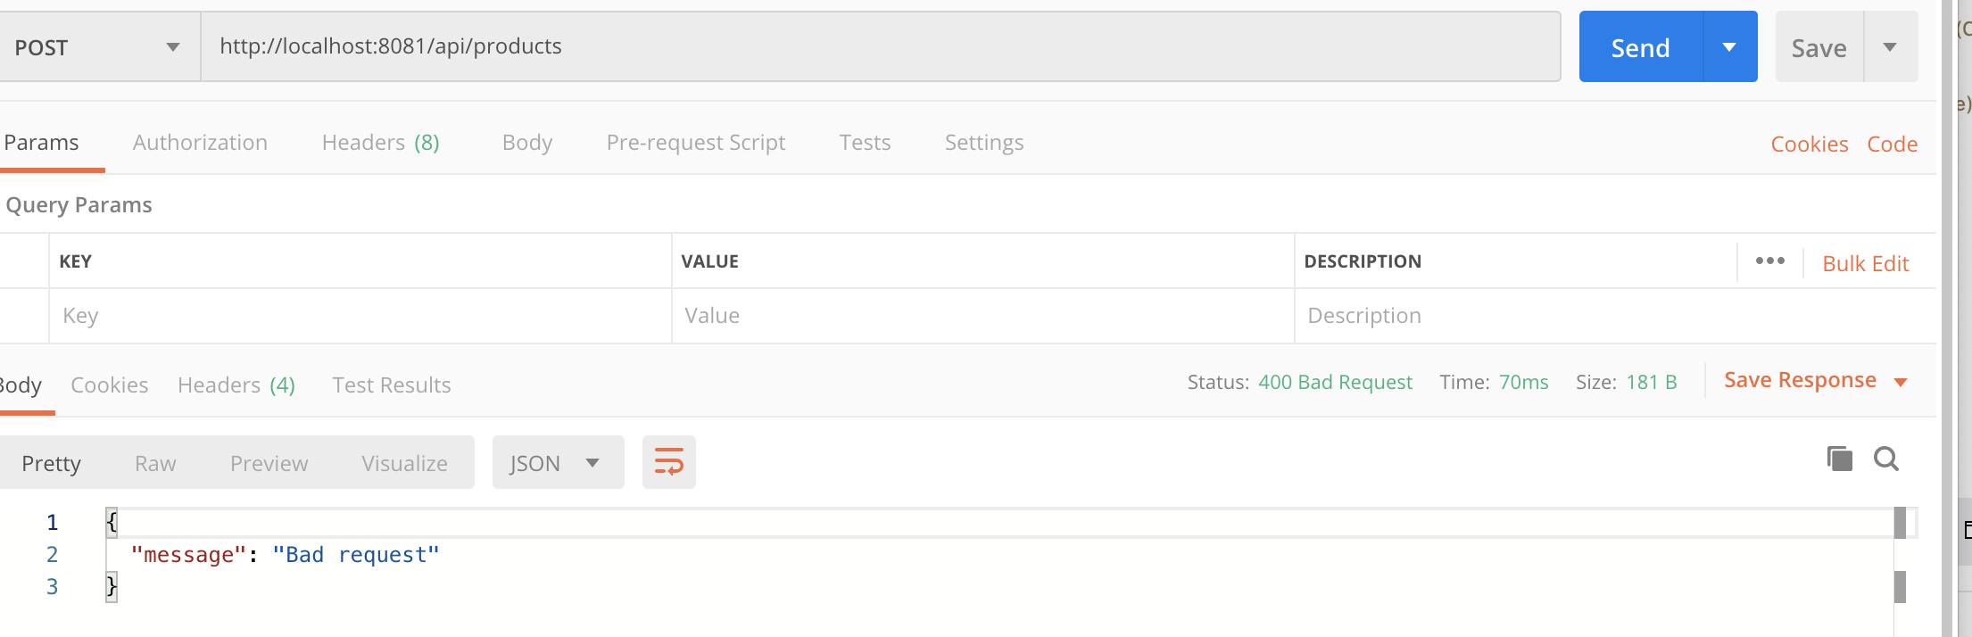Viewport: 1972px width, 637px height.
Task: Open the query params options ellipsis
Action: click(1769, 261)
